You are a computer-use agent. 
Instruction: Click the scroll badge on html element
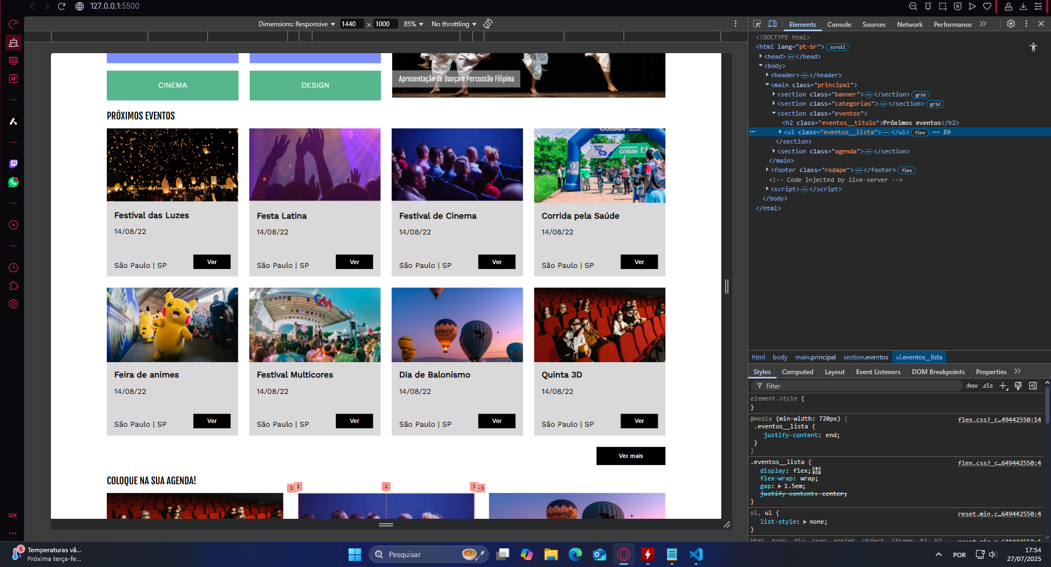tap(837, 47)
